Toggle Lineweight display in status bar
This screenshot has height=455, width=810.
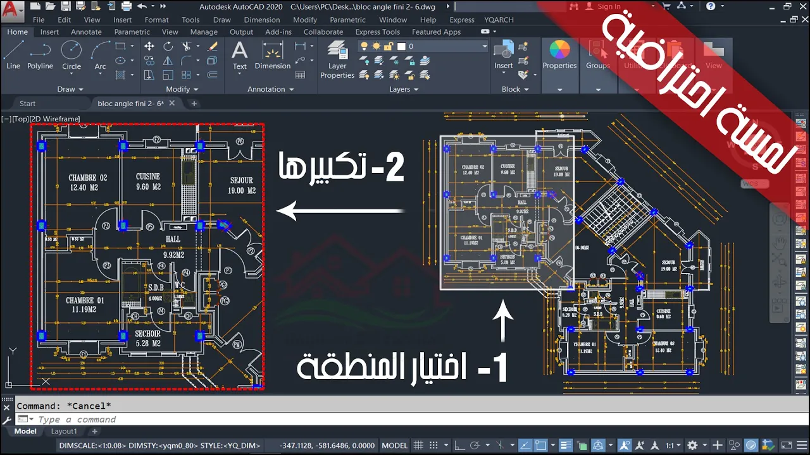pos(566,446)
